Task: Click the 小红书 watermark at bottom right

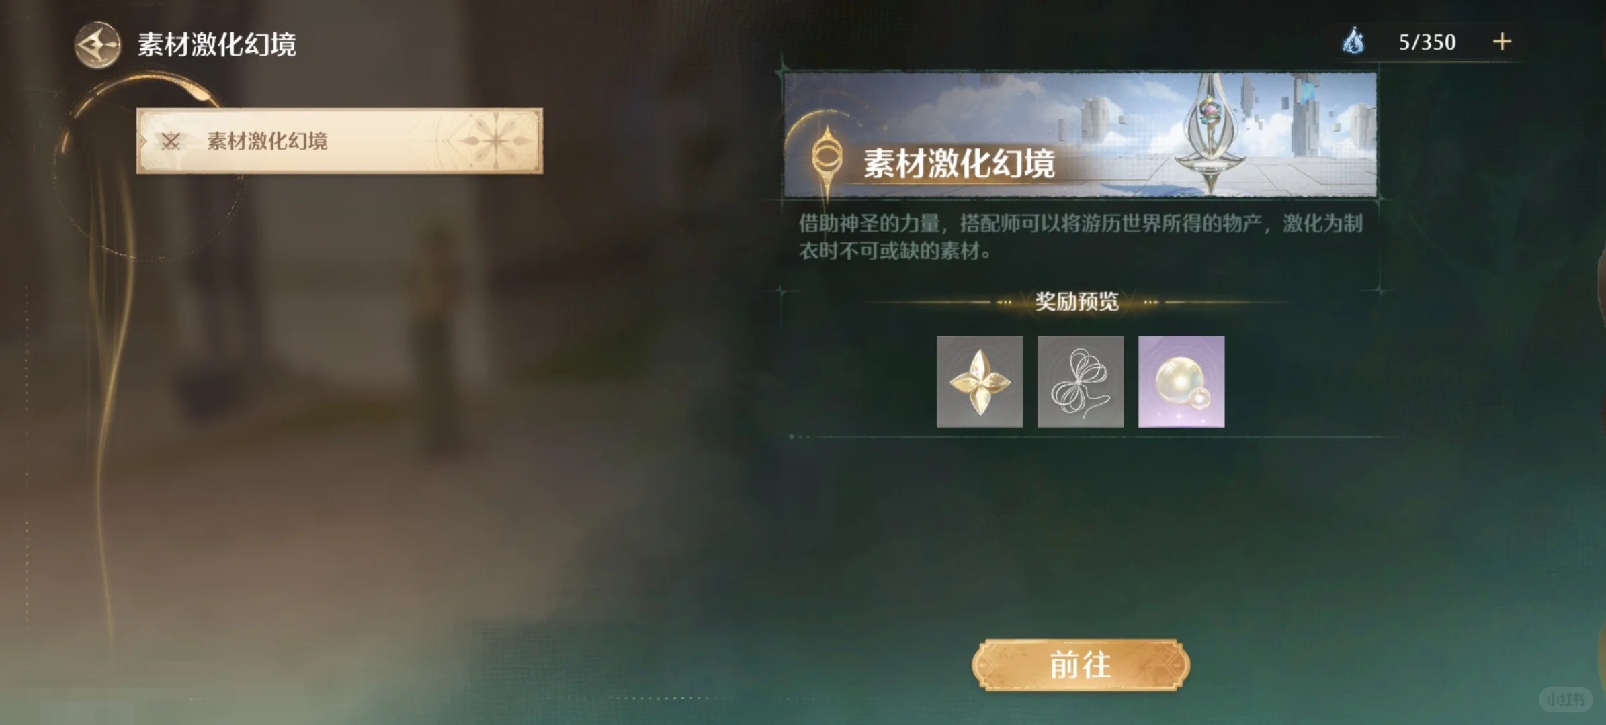Action: pyautogui.click(x=1566, y=699)
